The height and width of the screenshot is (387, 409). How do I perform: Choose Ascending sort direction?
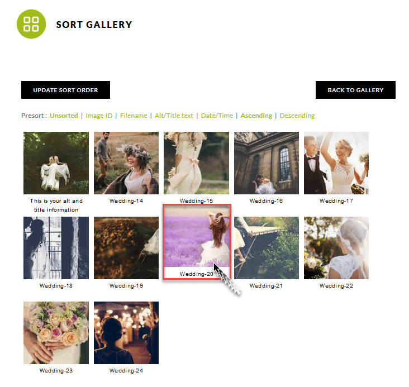coord(256,116)
